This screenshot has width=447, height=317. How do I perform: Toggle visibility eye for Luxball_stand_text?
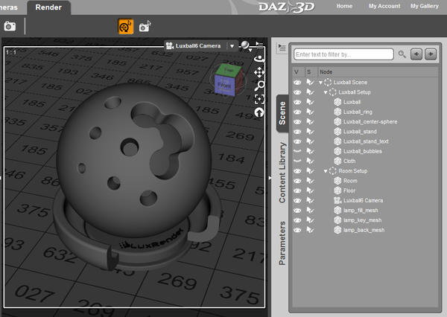click(x=297, y=141)
